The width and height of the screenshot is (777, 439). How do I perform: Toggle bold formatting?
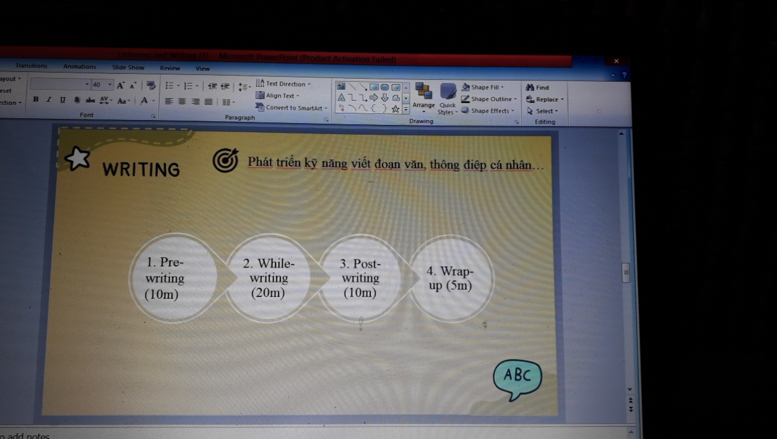point(36,99)
